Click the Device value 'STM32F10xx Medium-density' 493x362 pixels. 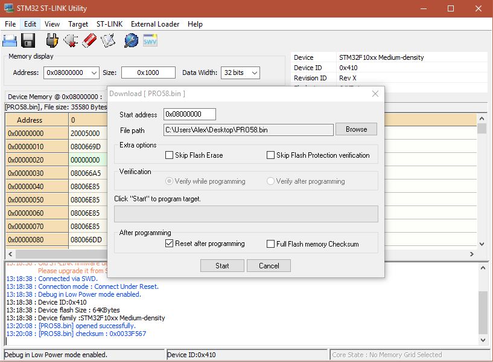(x=381, y=57)
